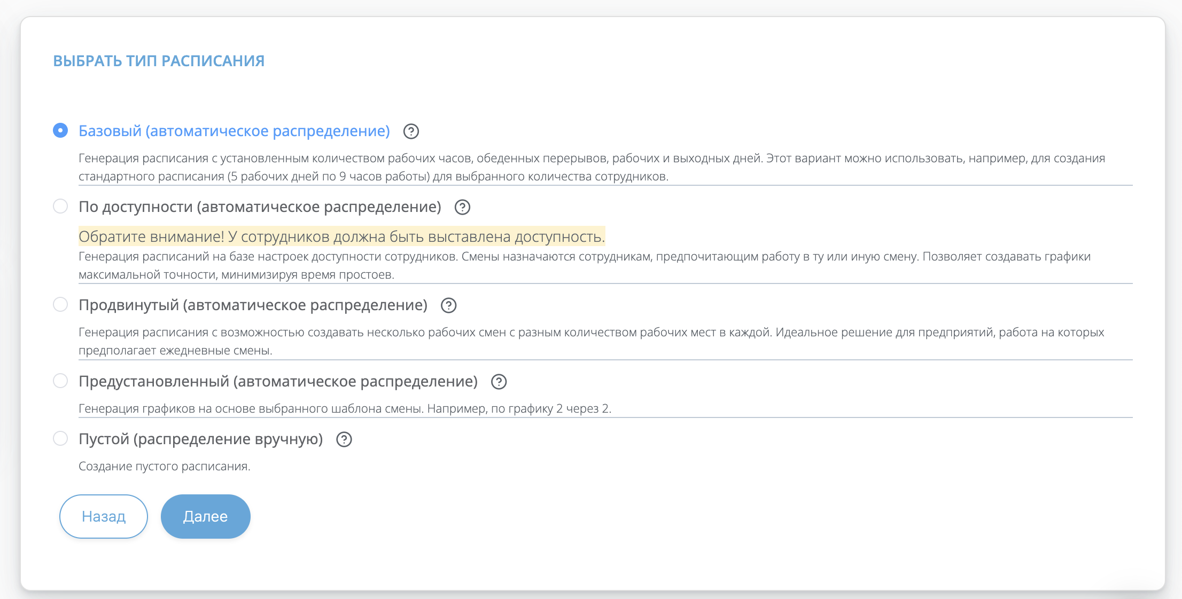Pick the Предустановленный radio option

coord(60,381)
